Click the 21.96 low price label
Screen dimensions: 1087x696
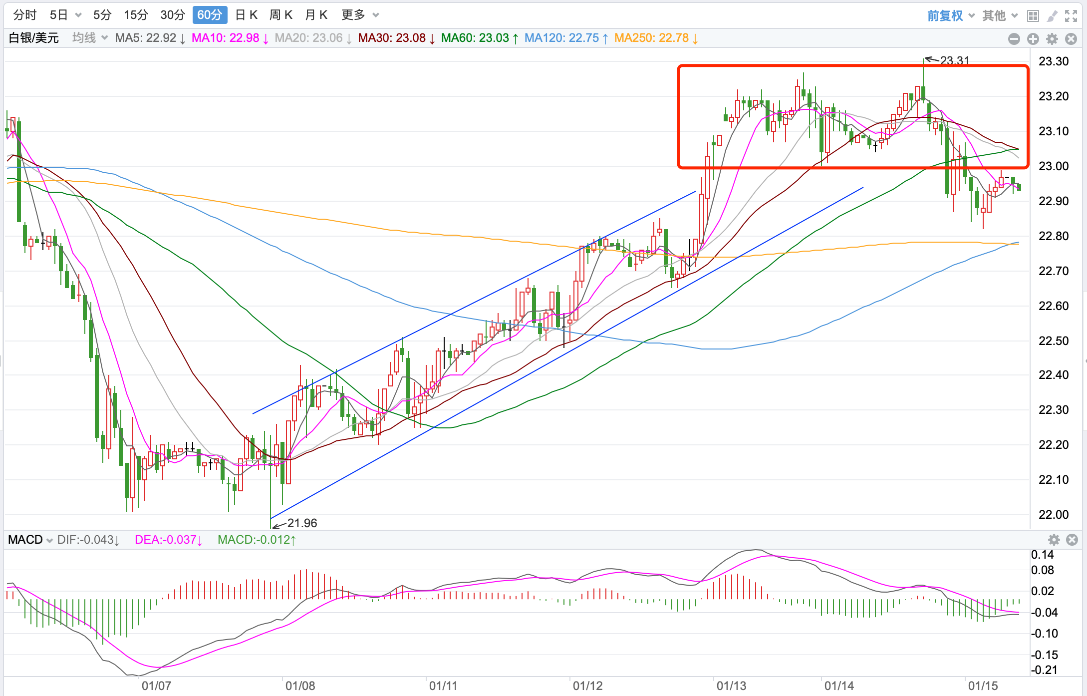click(302, 523)
